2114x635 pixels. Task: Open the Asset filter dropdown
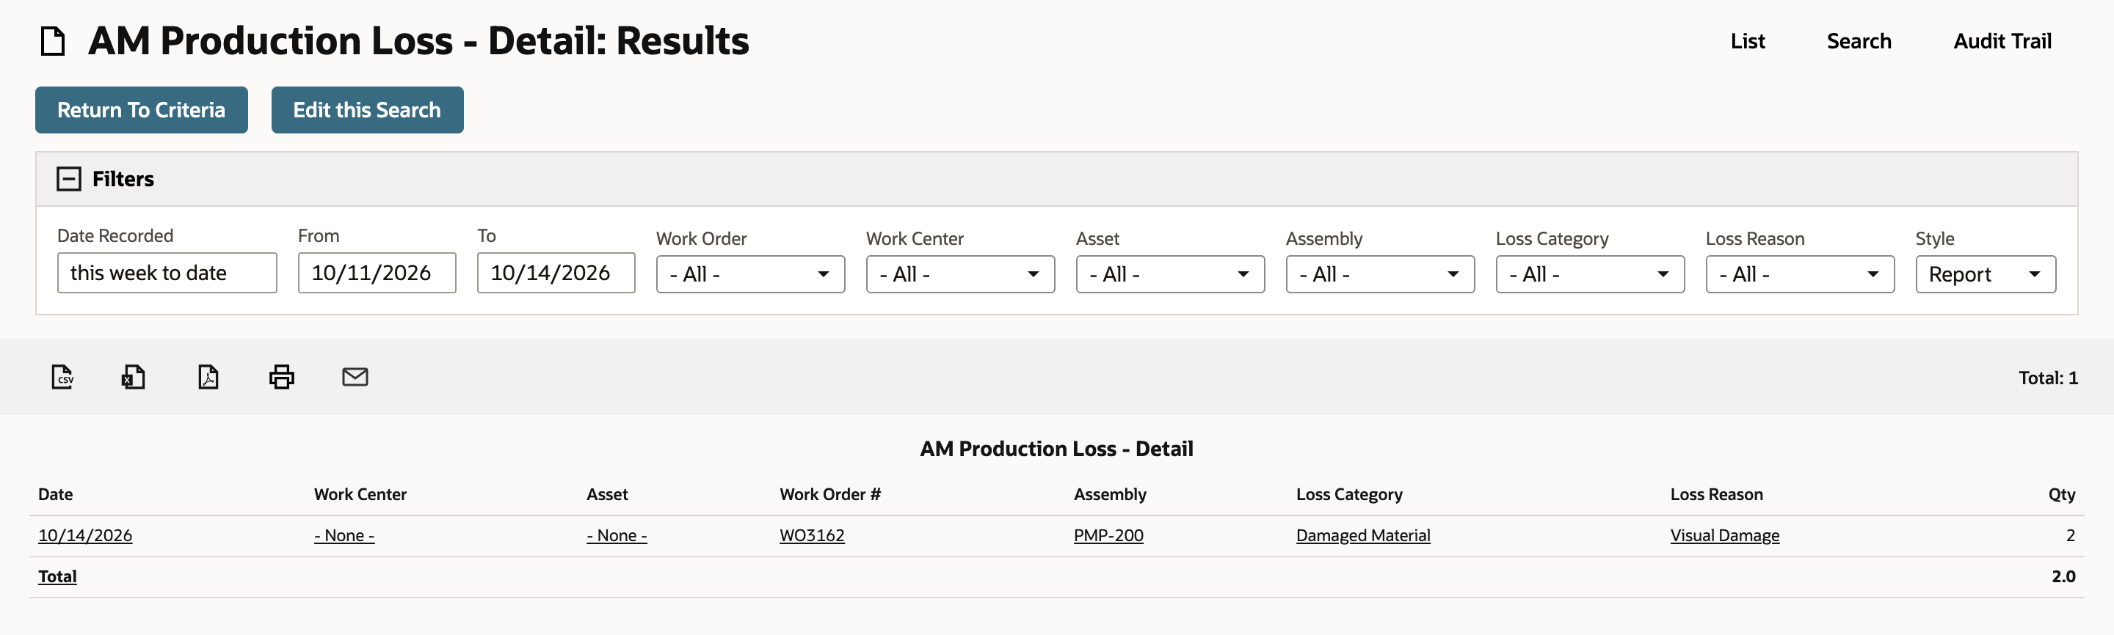pos(1170,274)
